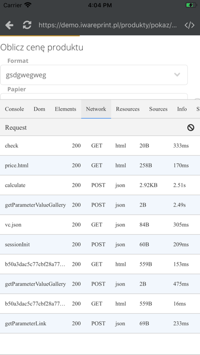Toggle the developer tools code icon
This screenshot has width=200, height=355.
189,25
